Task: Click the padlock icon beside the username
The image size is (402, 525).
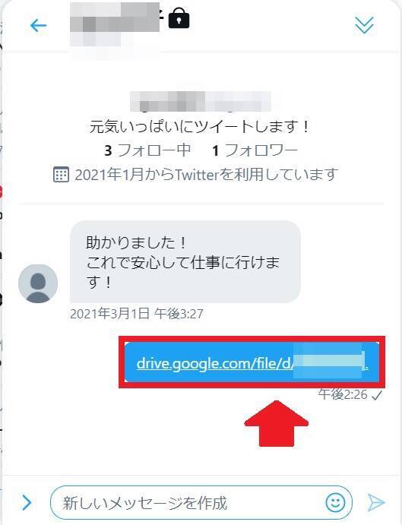Action: click(x=179, y=18)
